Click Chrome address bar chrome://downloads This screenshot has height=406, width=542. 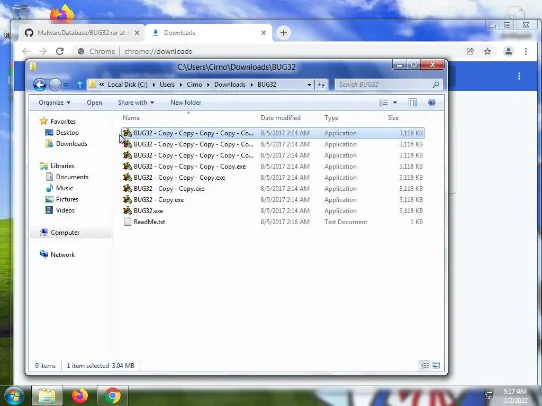(x=158, y=51)
